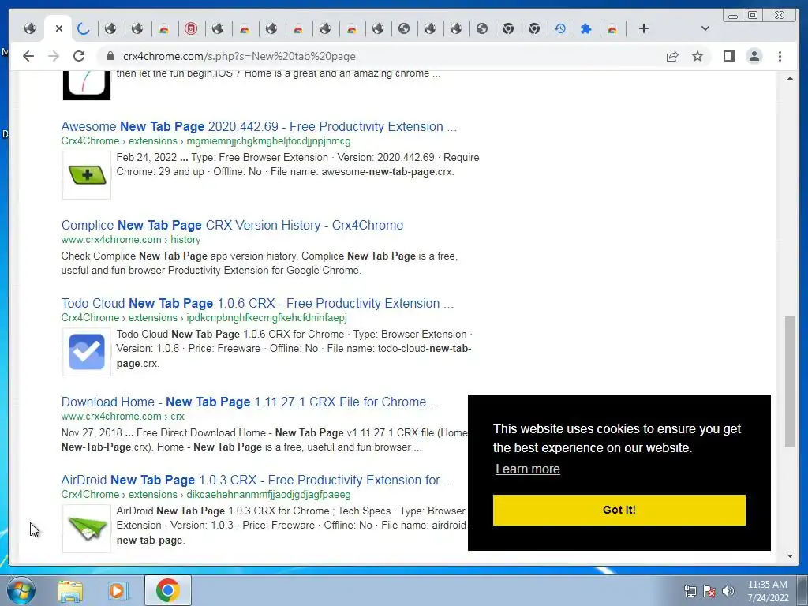Open the Windows Start menu

pos(21,590)
